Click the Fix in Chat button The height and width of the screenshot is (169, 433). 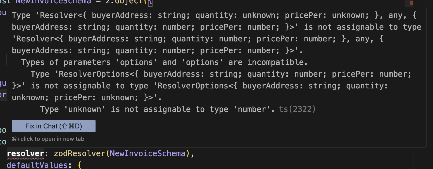pos(54,126)
